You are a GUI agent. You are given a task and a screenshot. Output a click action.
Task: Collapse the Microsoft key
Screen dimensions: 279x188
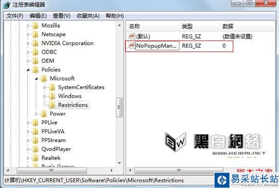(36, 79)
